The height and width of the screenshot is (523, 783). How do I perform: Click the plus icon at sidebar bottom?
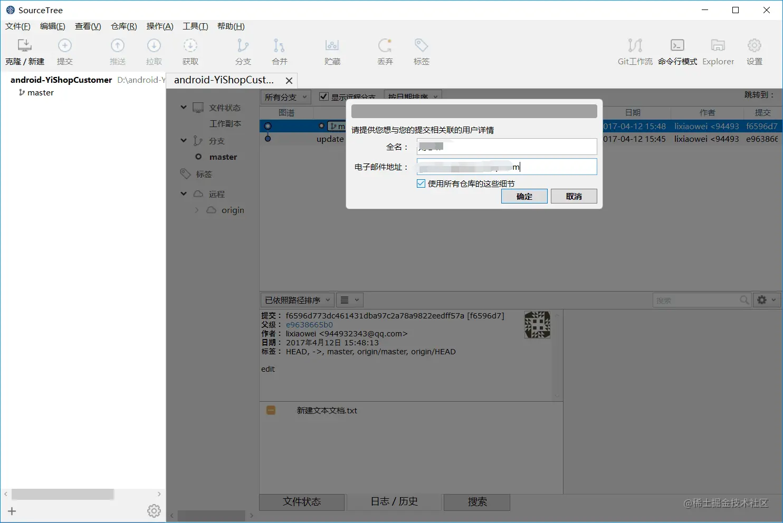click(x=12, y=511)
